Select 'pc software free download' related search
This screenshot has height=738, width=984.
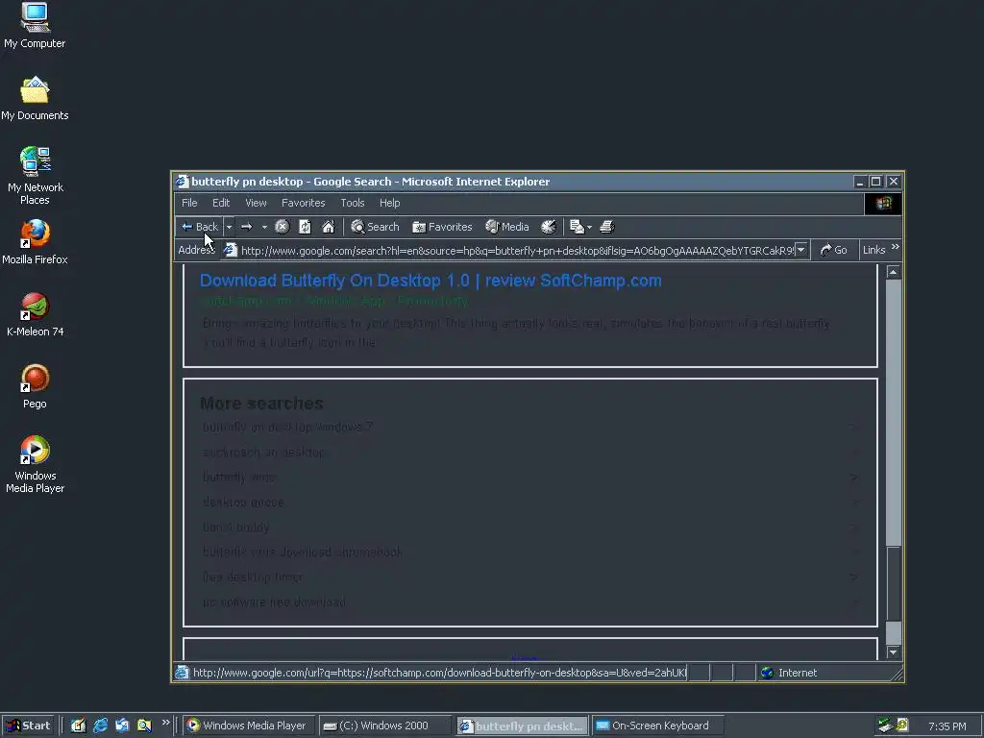pos(274,603)
